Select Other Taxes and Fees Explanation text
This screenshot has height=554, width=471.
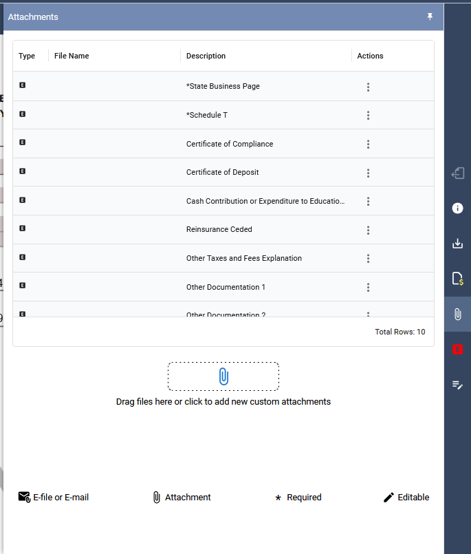[x=244, y=258]
